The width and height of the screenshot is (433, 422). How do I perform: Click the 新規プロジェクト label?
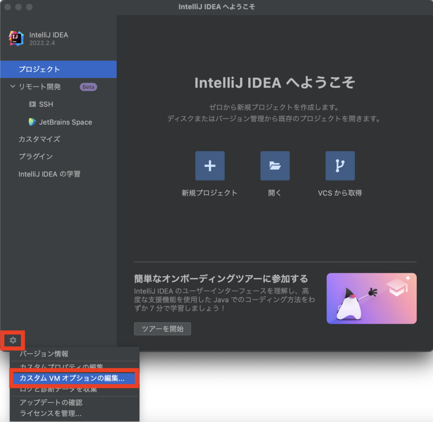210,193
